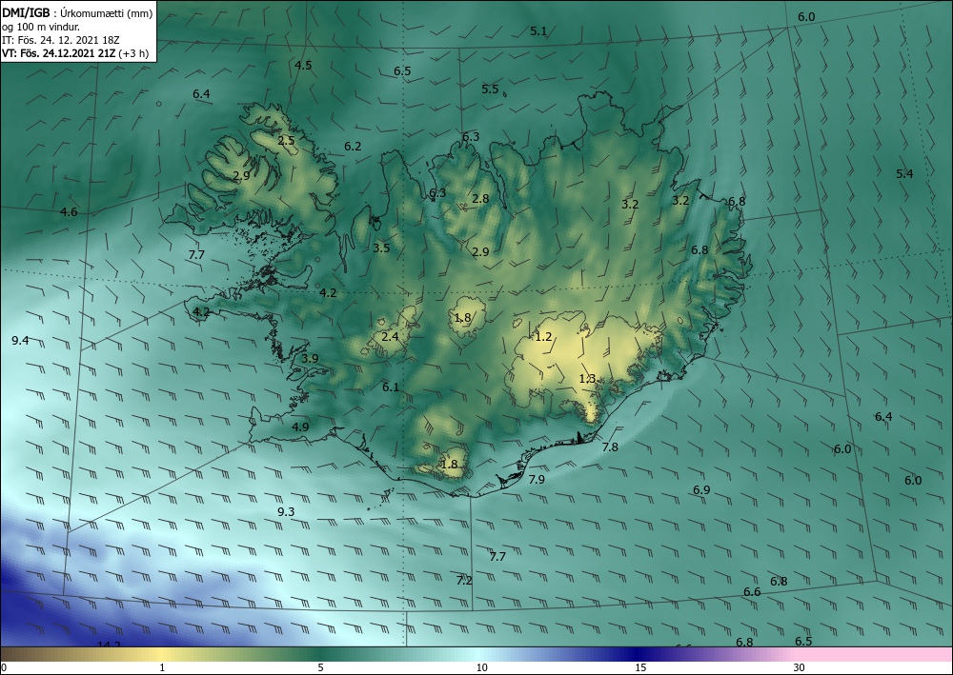This screenshot has width=953, height=675.
Task: Click the legend scale label 0
Action: pyautogui.click(x=4, y=668)
